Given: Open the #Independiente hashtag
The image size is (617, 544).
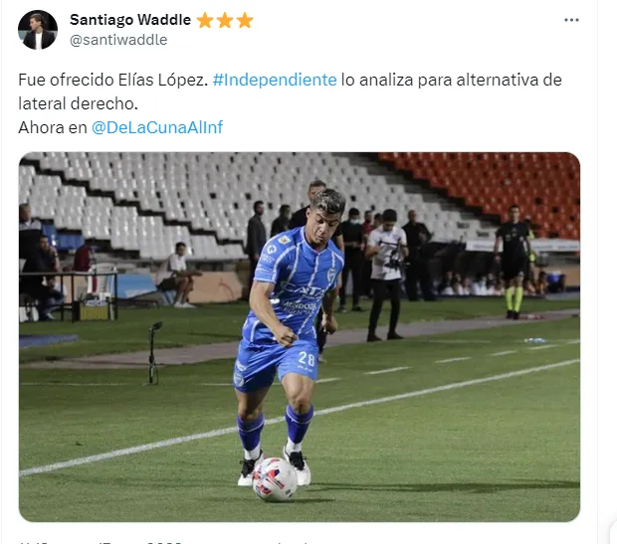Looking at the screenshot, I should [275, 80].
